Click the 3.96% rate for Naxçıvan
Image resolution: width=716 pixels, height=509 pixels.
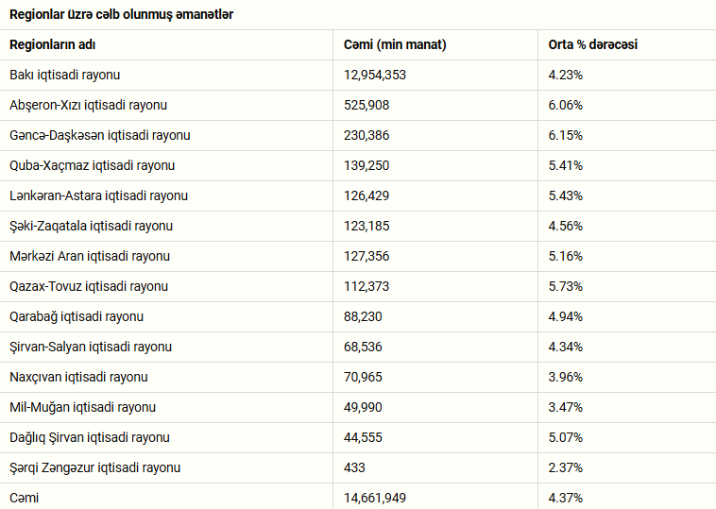(x=565, y=377)
